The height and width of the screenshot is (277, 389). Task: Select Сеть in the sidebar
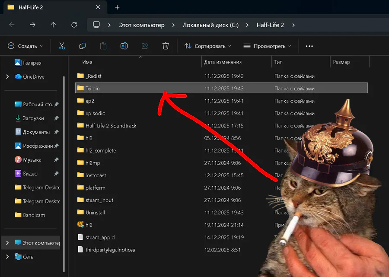coord(24,257)
